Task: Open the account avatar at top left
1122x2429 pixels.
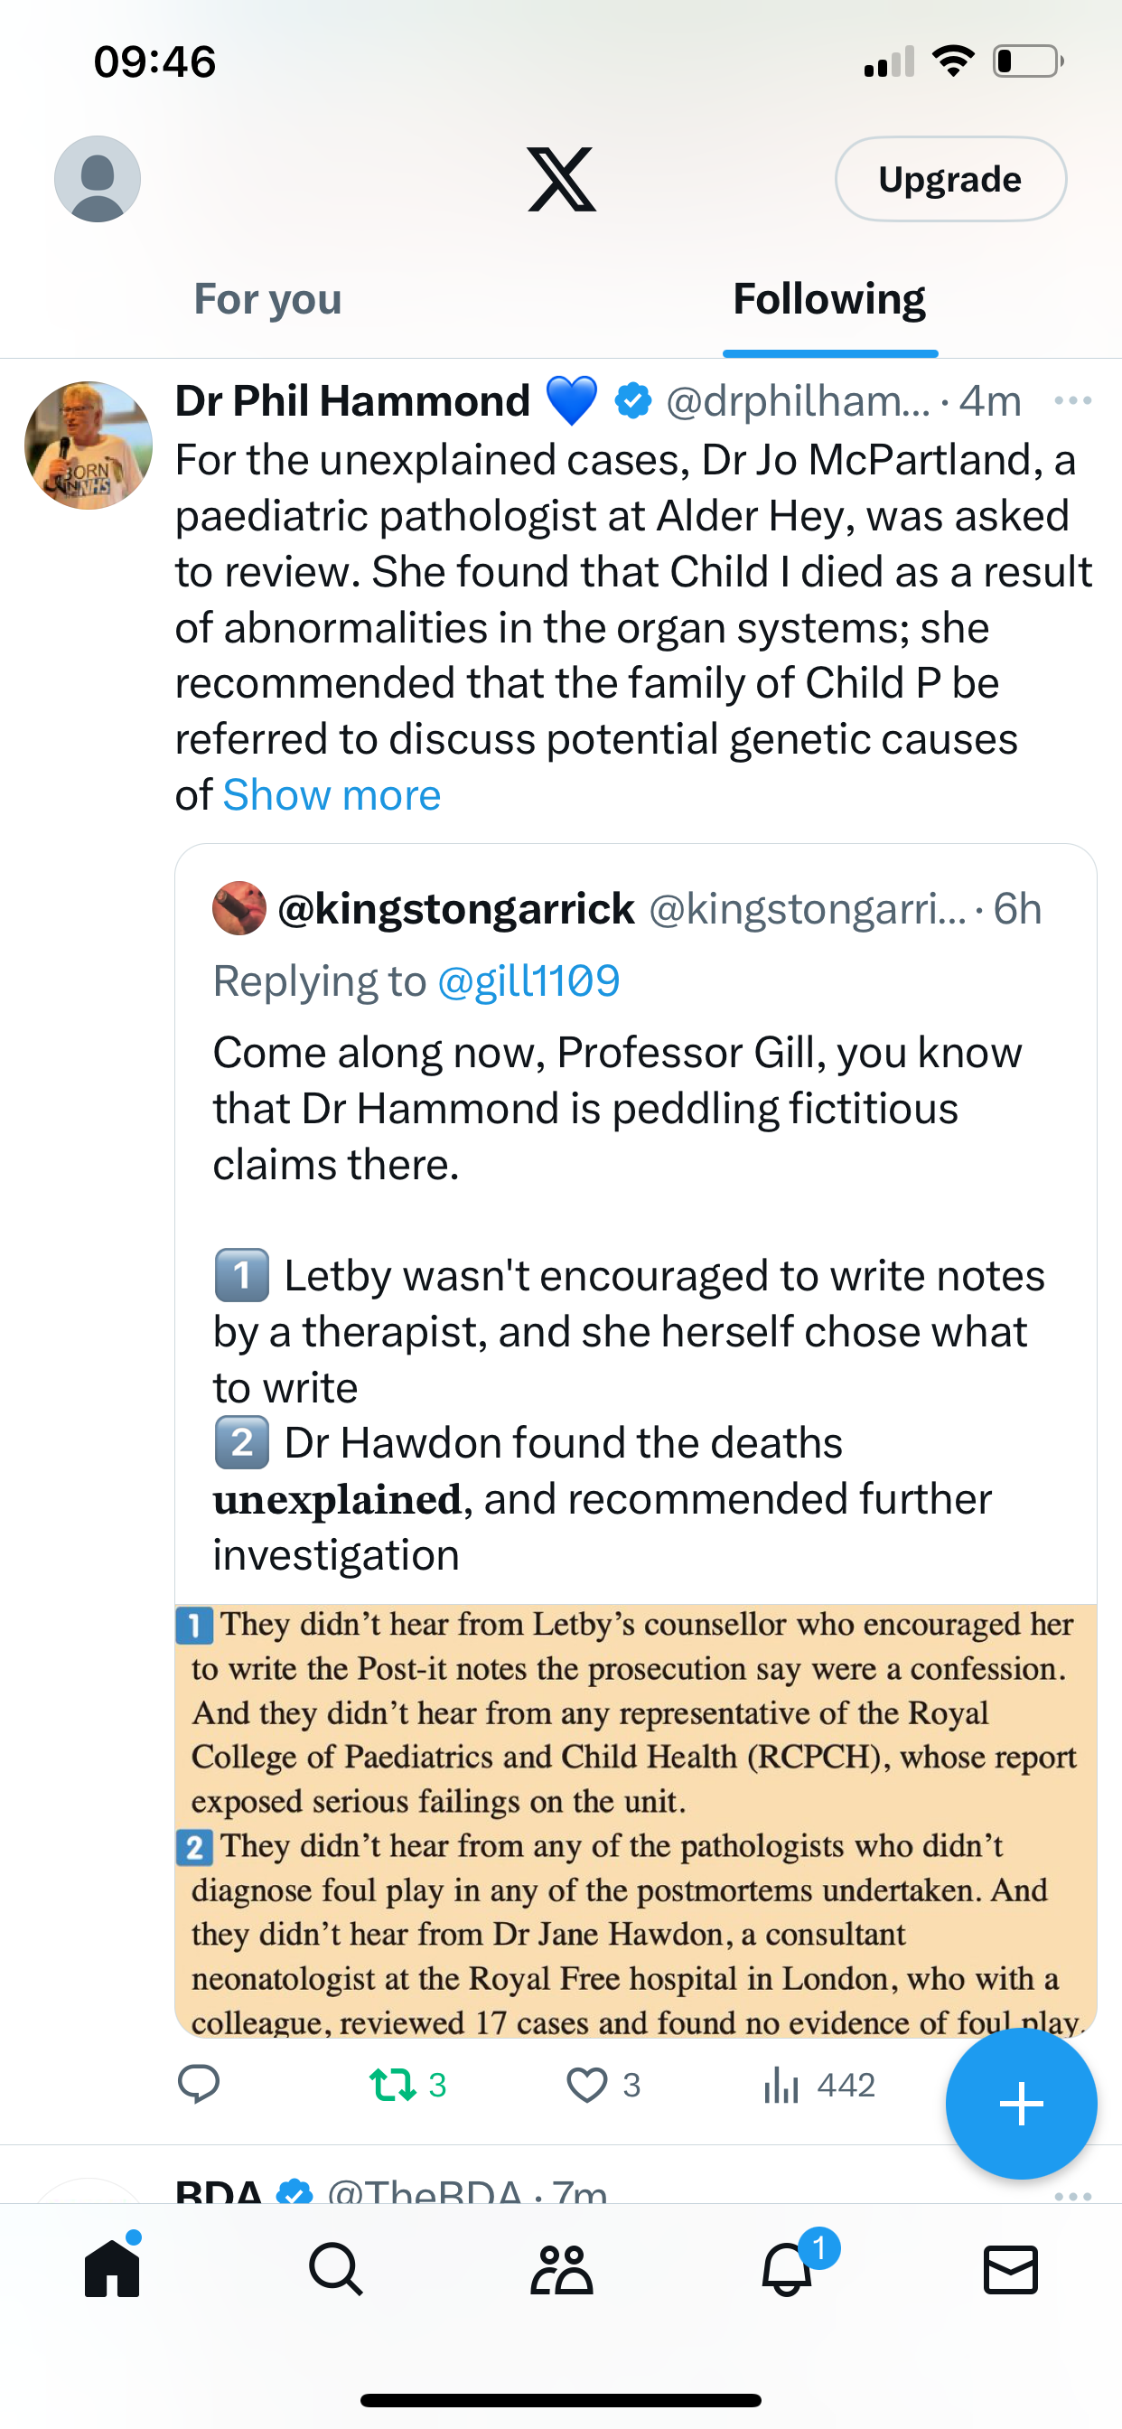Action: point(98,179)
